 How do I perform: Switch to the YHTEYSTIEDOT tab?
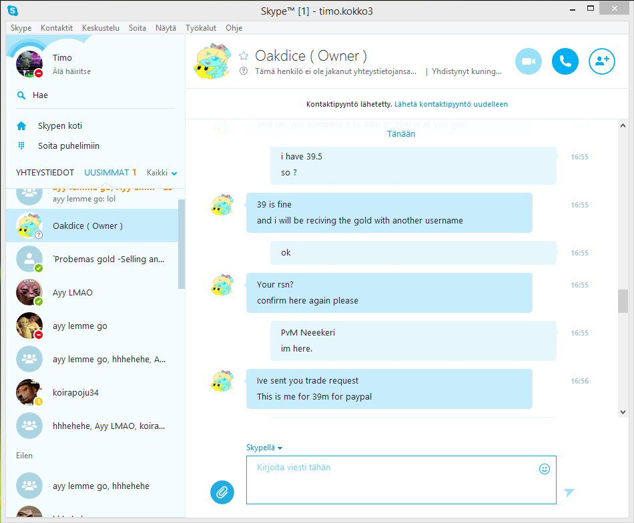coord(45,173)
